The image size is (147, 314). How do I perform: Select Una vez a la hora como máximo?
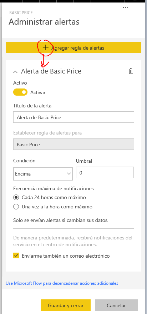tap(16, 207)
